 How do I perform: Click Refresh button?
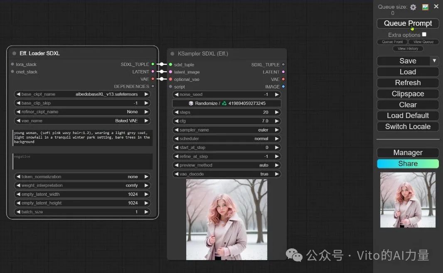pyautogui.click(x=408, y=83)
